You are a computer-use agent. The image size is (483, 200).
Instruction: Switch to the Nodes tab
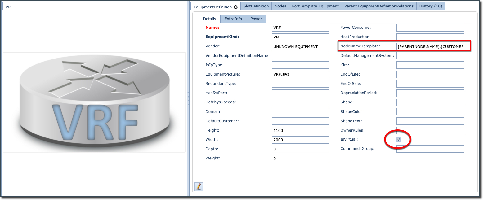[280, 6]
